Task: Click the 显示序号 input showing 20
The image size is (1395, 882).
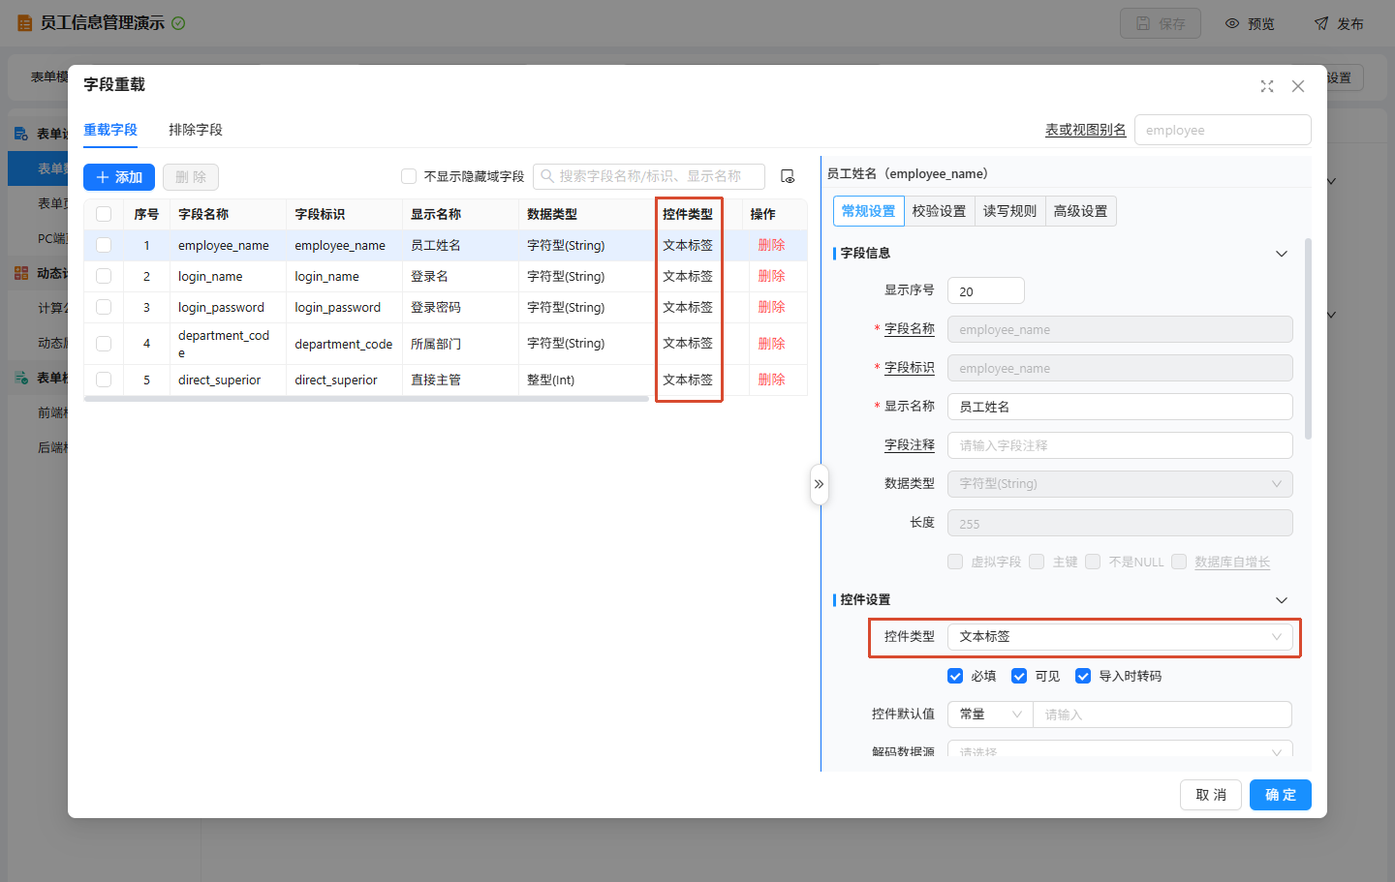Action: click(x=986, y=290)
